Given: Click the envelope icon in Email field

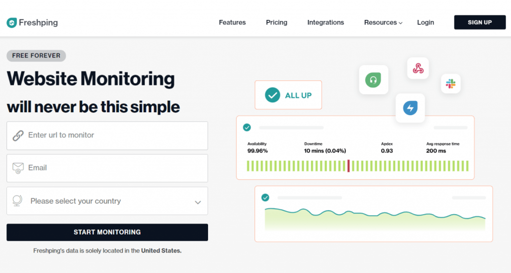Looking at the screenshot, I should click(x=18, y=168).
